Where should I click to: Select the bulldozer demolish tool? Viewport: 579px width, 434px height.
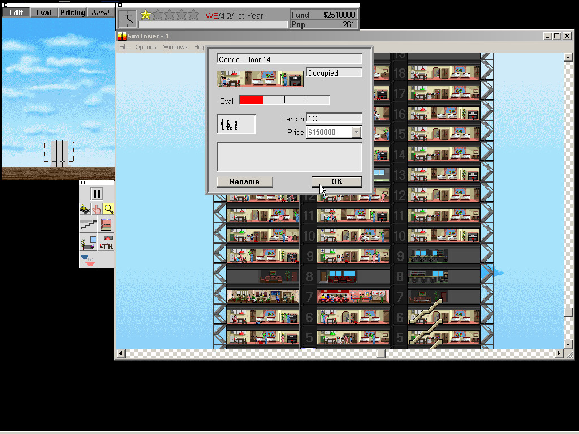point(85,209)
